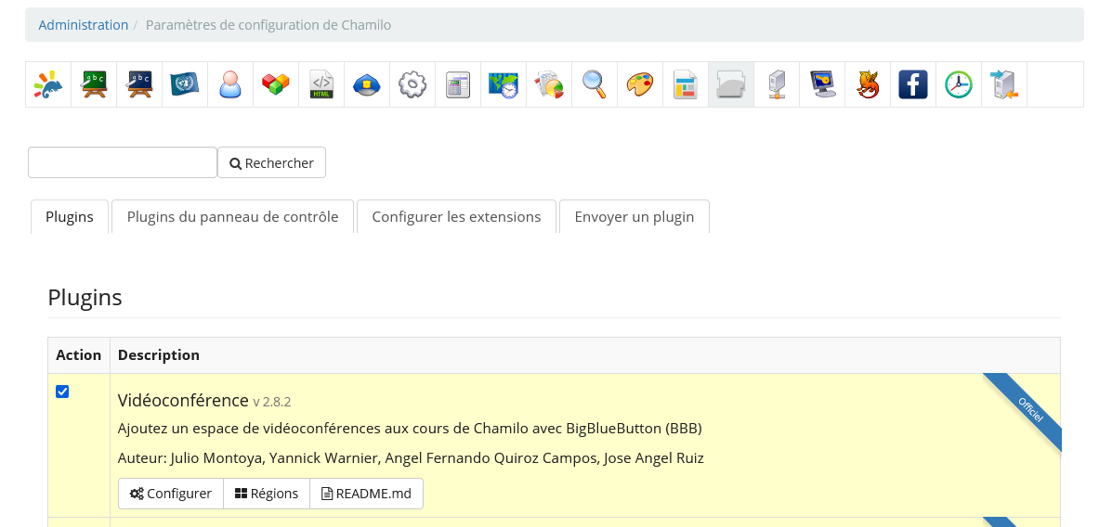Open the Chamilo chameleon platform settings icon

(x=48, y=84)
